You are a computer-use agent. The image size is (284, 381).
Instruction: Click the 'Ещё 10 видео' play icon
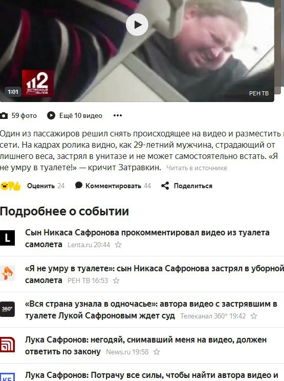(x=51, y=115)
